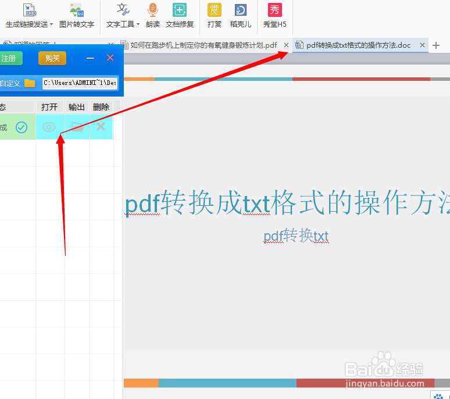Select the pdf转换成txt格式的操作方法.doc tab
The height and width of the screenshot is (399, 450).
pyautogui.click(x=358, y=45)
